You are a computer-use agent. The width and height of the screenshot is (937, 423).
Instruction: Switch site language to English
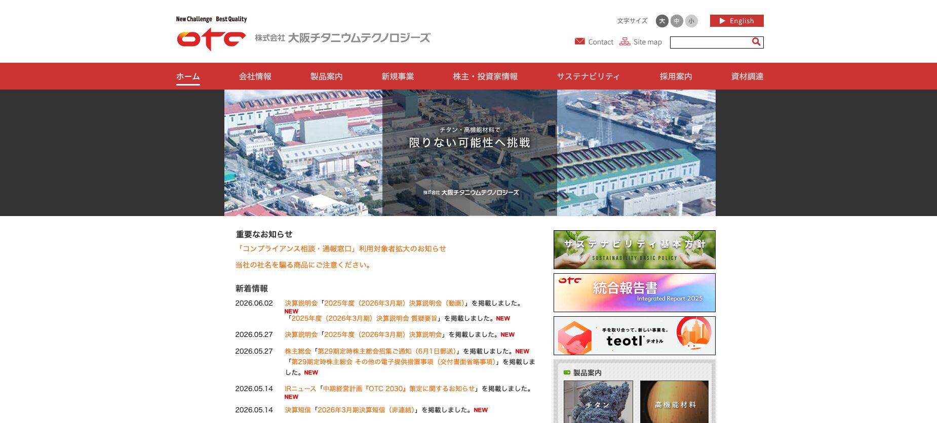(736, 21)
